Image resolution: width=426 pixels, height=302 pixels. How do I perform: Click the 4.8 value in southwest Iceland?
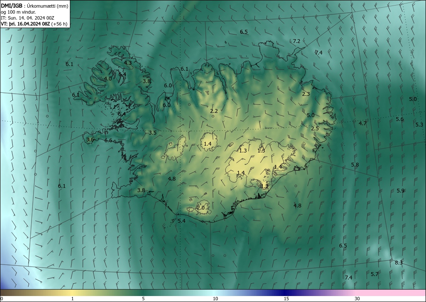(x=172, y=179)
